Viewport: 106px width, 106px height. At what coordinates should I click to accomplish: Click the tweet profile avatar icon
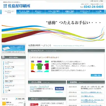4,104
